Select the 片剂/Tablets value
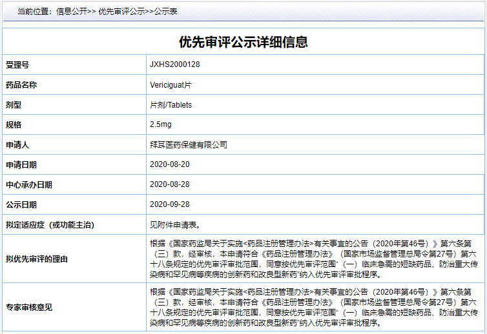Viewport: 487px width, 334px height. 171,105
